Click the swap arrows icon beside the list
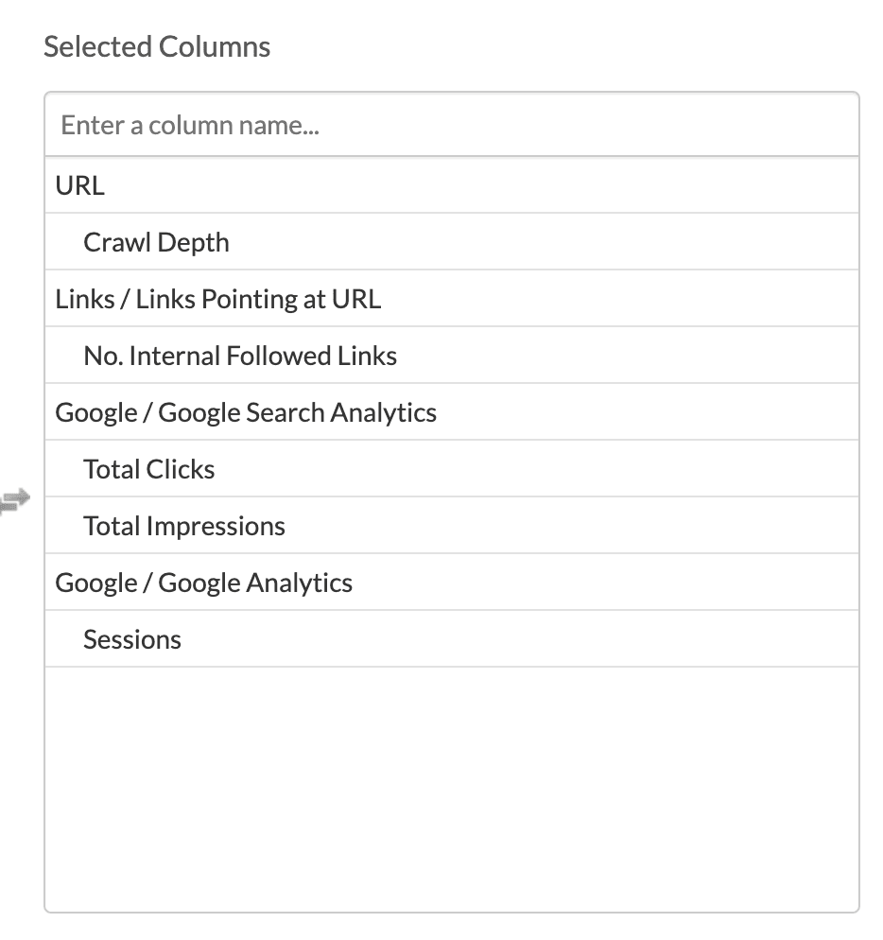The width and height of the screenshot is (883, 940). pyautogui.click(x=16, y=500)
